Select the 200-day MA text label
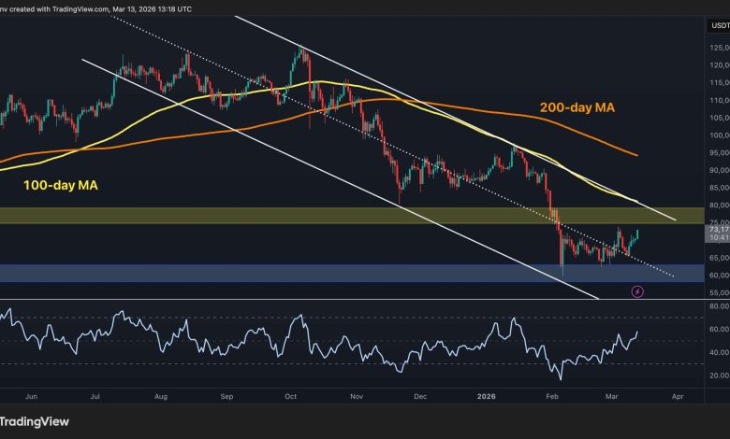 577,108
